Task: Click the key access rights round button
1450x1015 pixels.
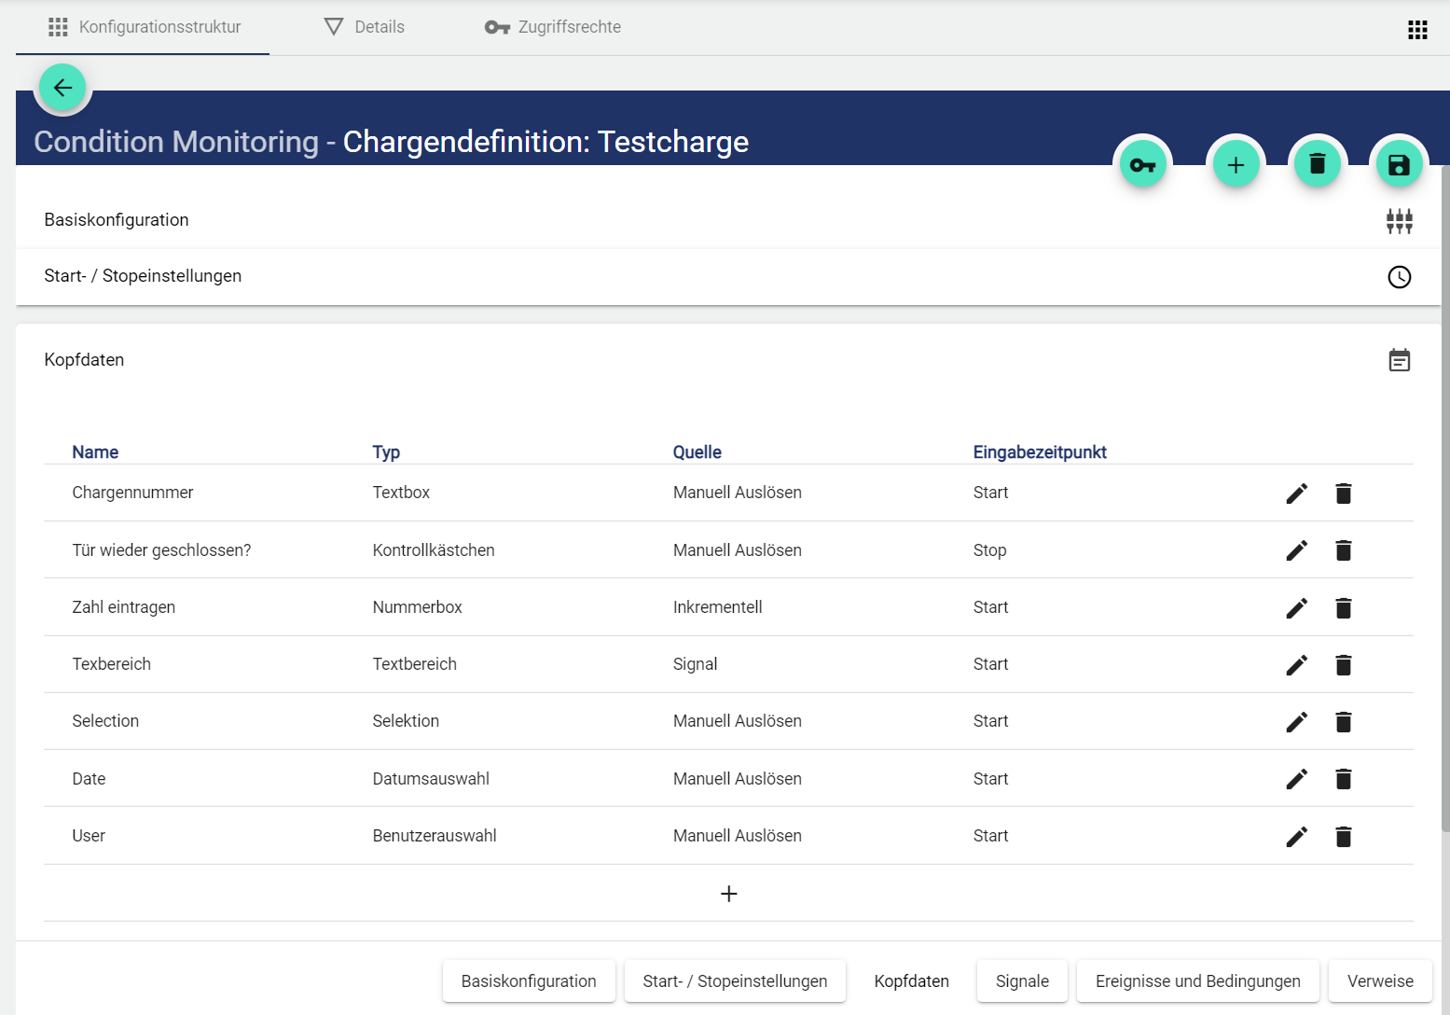Action: (1142, 165)
